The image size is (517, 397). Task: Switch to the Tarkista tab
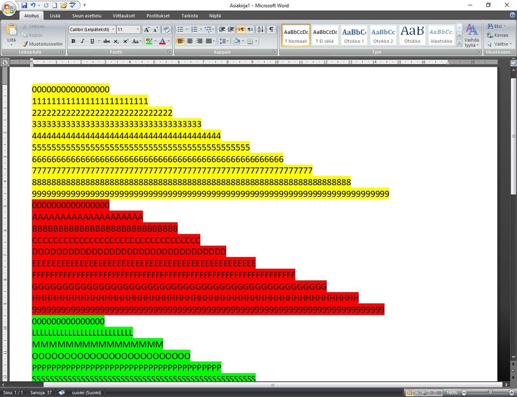click(190, 16)
